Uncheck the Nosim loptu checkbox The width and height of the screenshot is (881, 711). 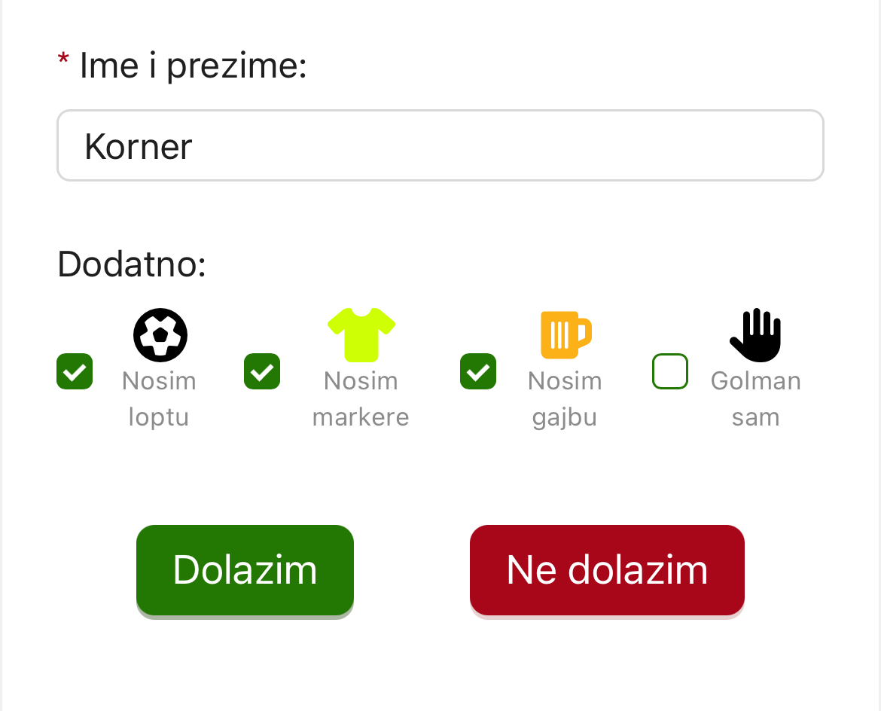74,371
